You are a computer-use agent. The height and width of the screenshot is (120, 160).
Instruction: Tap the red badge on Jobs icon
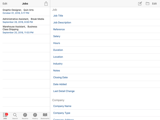tap(7, 114)
